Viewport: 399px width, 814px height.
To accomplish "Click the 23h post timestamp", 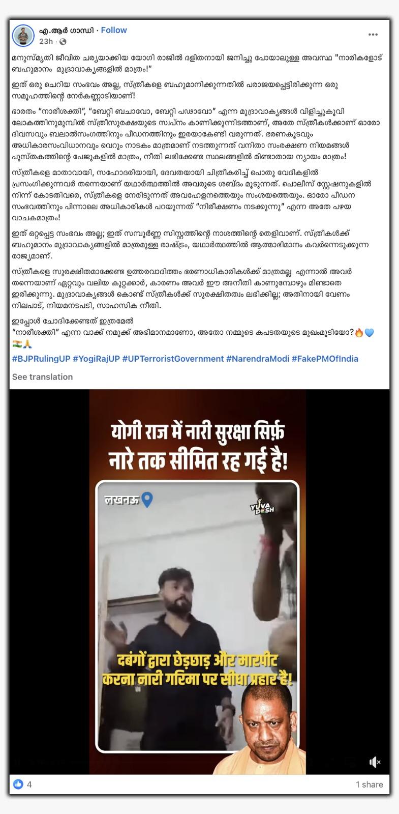I will (x=46, y=42).
